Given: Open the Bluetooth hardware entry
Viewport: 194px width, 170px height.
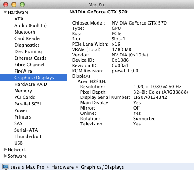Looking at the screenshot, I should coord(25,32).
